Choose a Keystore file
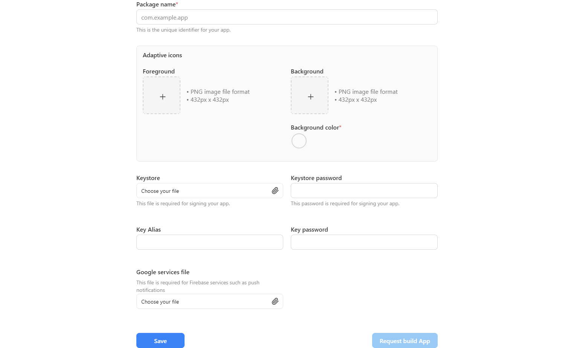574x348 pixels. (x=209, y=191)
